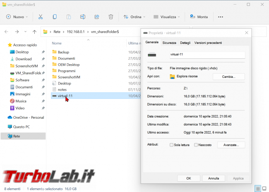Image resolution: width=269 pixels, height=192 pixels.
Task: Select the ScreenshotVM folder in file list
Action: [x=69, y=77]
